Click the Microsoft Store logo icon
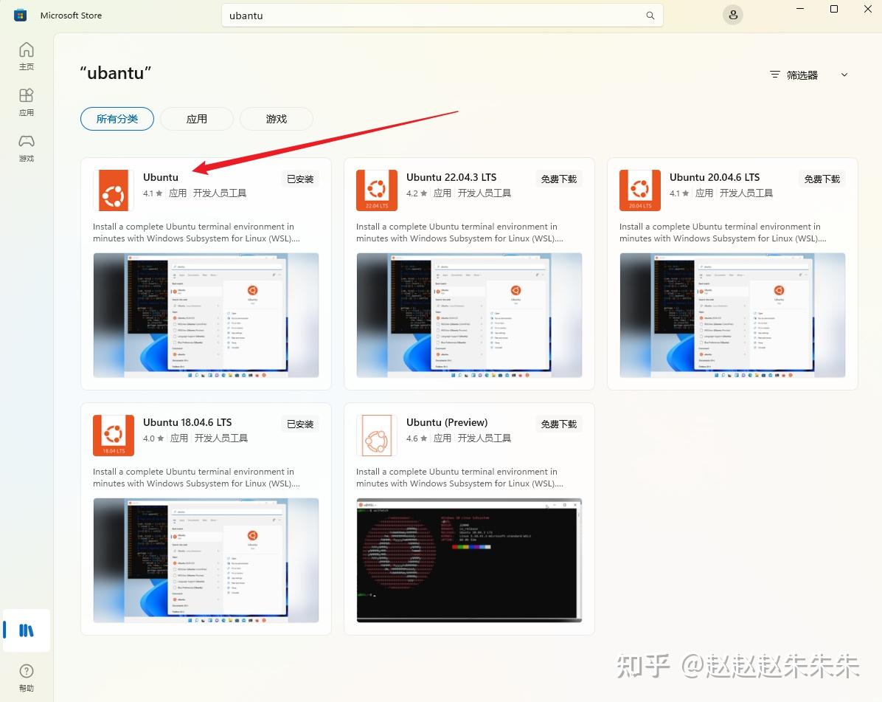The image size is (882, 702). [x=20, y=16]
